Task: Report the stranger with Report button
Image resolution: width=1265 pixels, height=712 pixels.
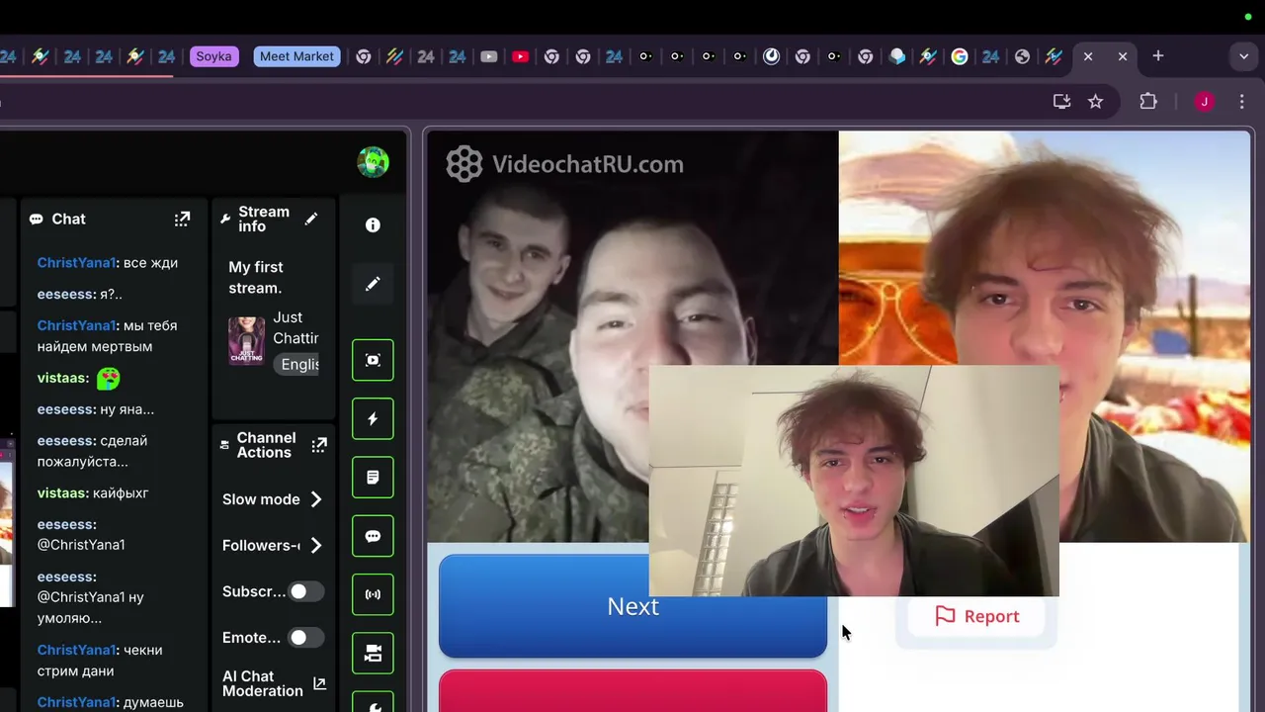Action: tap(976, 616)
